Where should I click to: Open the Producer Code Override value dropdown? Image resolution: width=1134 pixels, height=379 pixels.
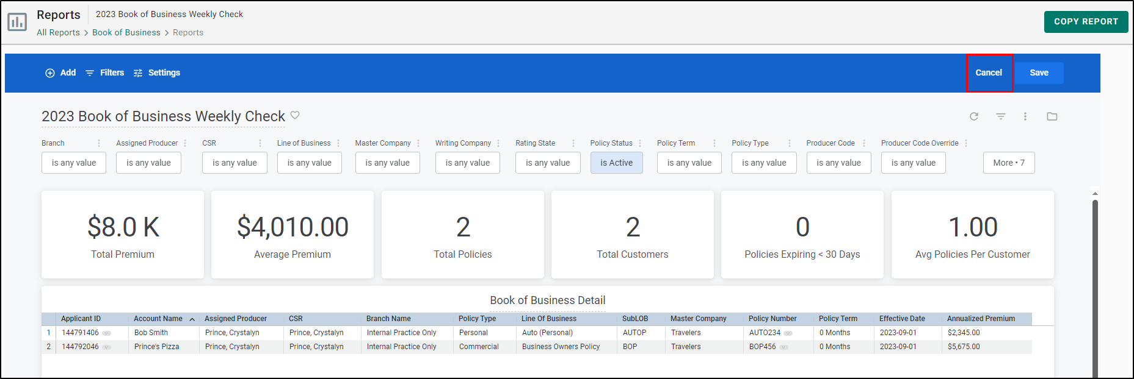(x=914, y=163)
